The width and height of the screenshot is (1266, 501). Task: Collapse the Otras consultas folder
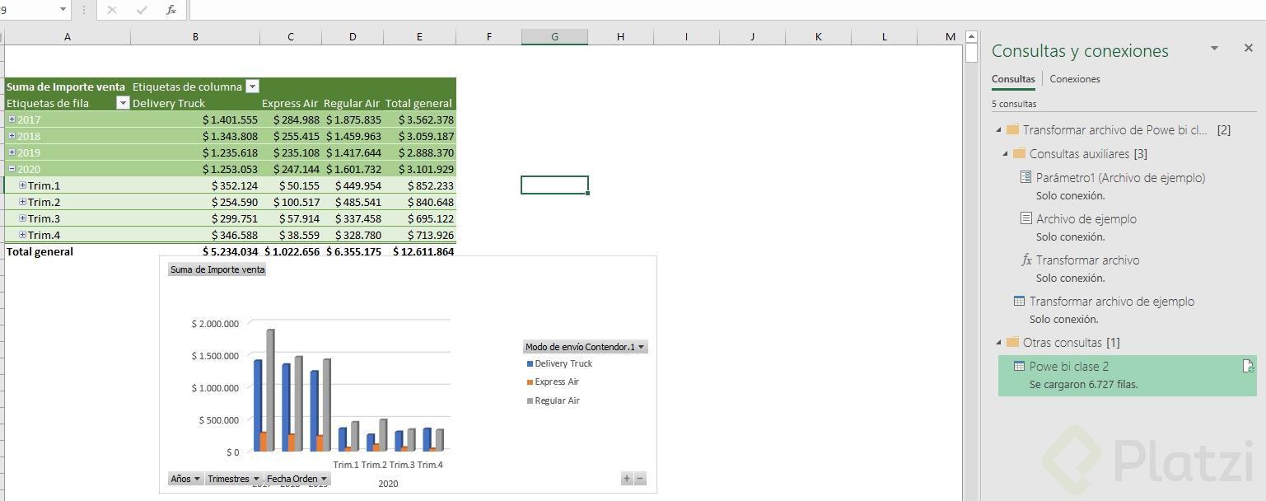tap(999, 343)
